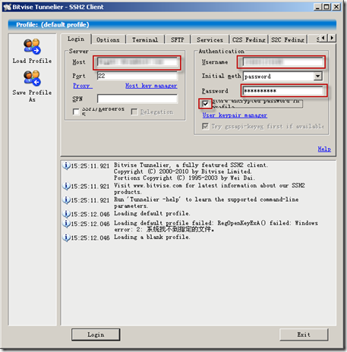This screenshot has width=347, height=352.
Task: Click the Bitvise Tunnelier title bar icon
Action: 8,7
